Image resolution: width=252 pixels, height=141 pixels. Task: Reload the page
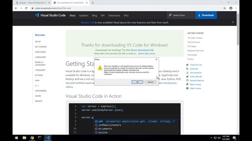click(26, 8)
